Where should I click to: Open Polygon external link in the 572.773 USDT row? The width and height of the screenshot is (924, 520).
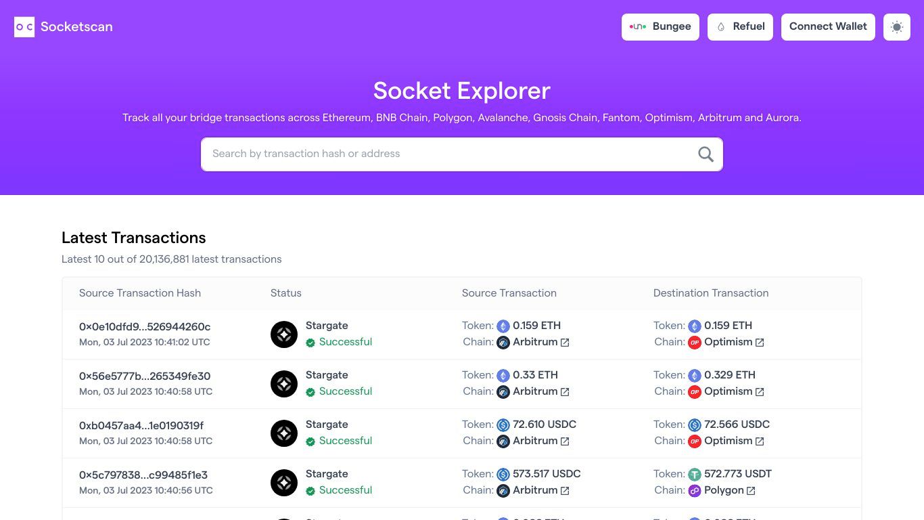pos(751,491)
